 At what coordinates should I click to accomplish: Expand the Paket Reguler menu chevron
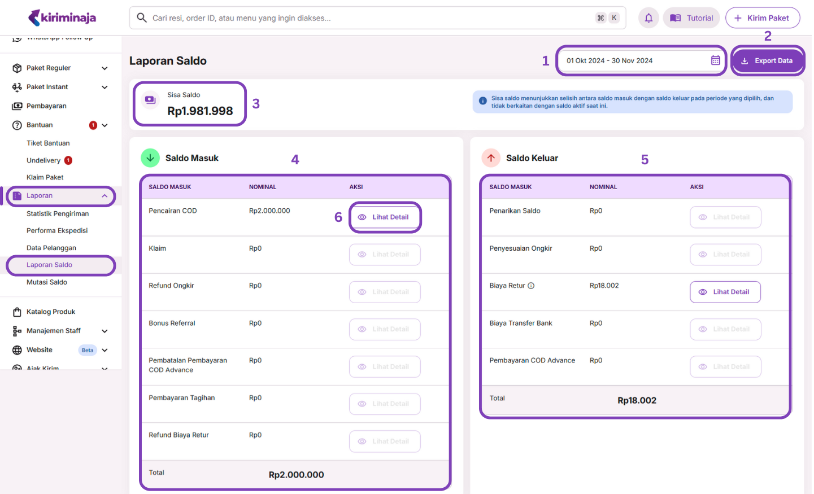pyautogui.click(x=105, y=68)
